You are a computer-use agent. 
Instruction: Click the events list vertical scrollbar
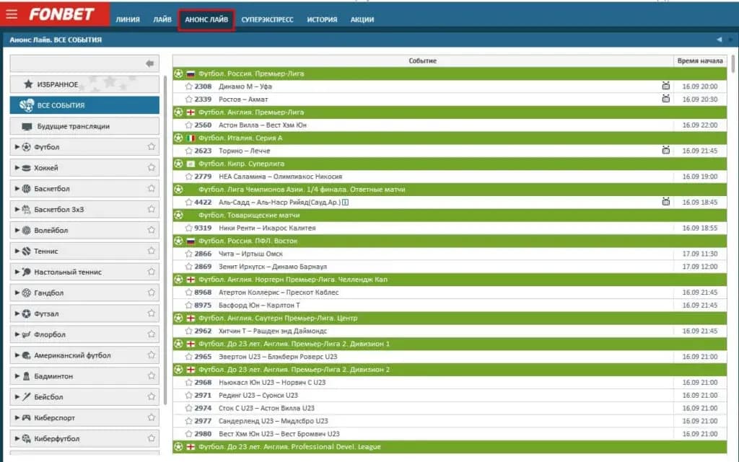pos(733,64)
